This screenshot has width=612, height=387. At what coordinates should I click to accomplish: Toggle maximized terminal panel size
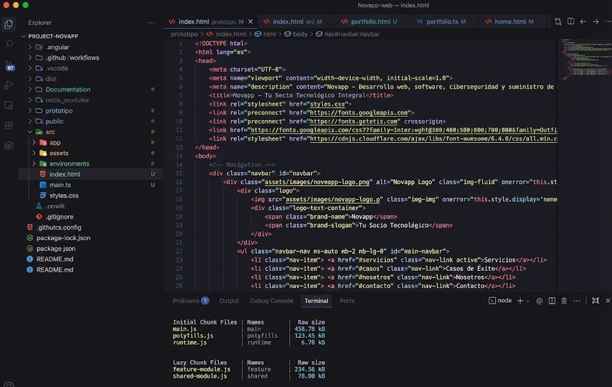(595, 301)
